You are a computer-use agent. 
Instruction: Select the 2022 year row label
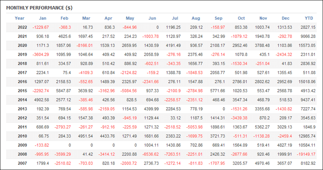tap(22, 27)
